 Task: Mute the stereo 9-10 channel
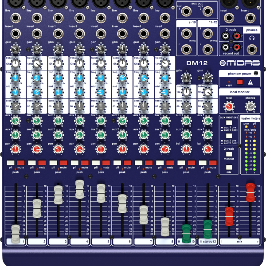pos(192,163)
